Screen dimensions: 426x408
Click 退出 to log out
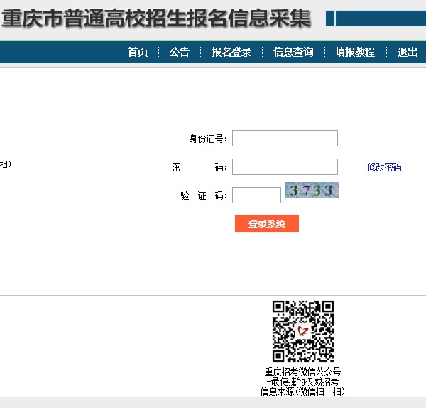coord(408,52)
